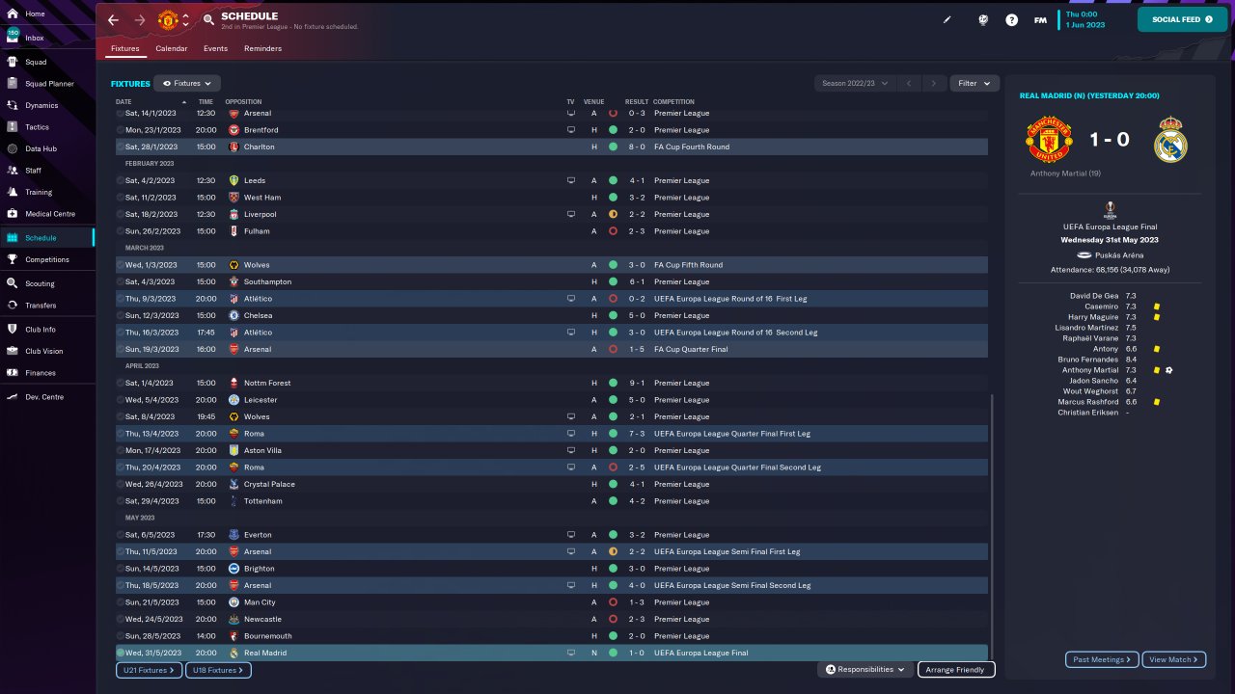Image resolution: width=1235 pixels, height=694 pixels.
Task: Open U18 Fixtures
Action: pos(218,670)
